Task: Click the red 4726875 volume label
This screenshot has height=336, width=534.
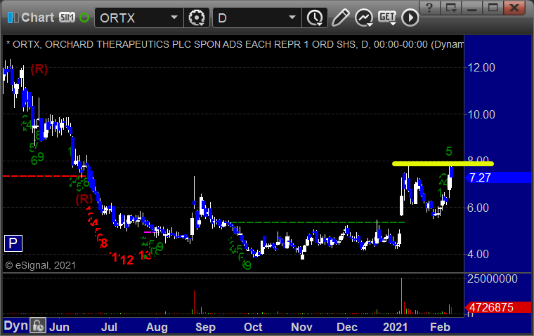Action: coord(498,307)
